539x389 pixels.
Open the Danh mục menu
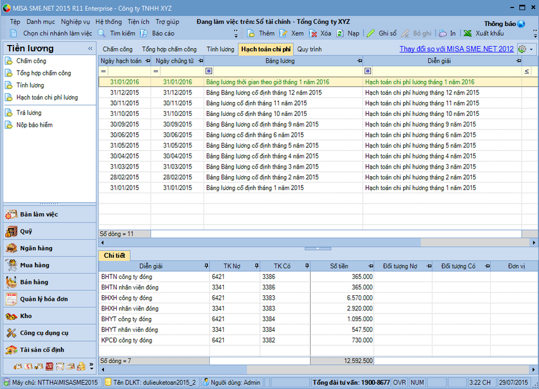(x=41, y=22)
